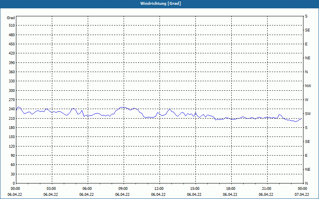
Task: Click the S compass label beside 180 gridline
Action: tap(306, 128)
